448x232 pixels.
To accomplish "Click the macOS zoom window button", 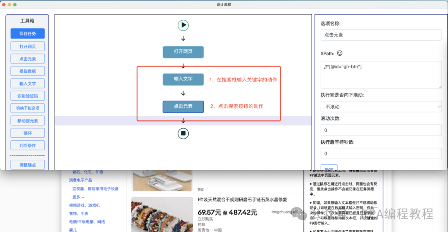I will pos(15,5).
